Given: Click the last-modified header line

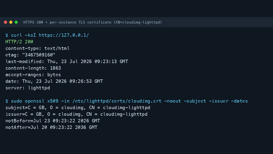Looking at the screenshot, I should 67,62.
